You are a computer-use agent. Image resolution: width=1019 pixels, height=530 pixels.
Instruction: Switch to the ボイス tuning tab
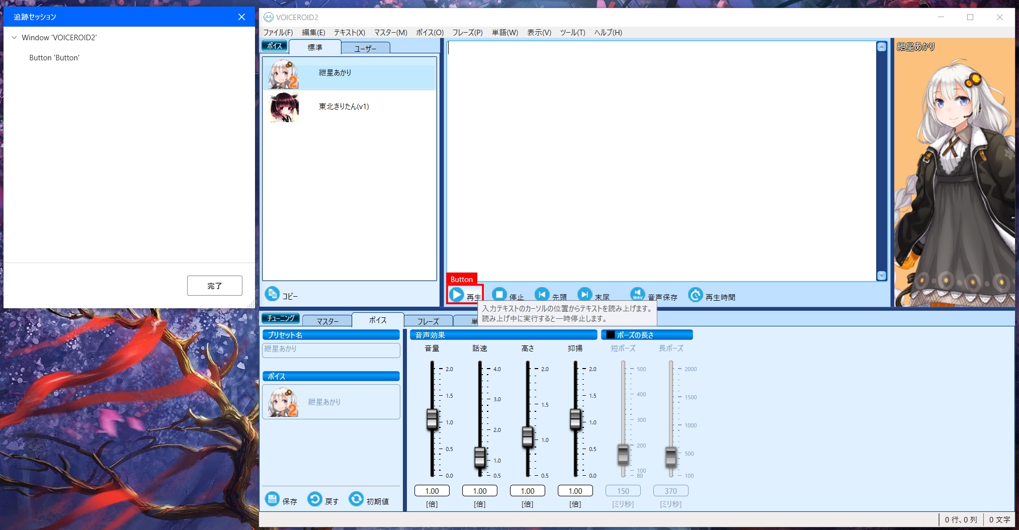378,320
